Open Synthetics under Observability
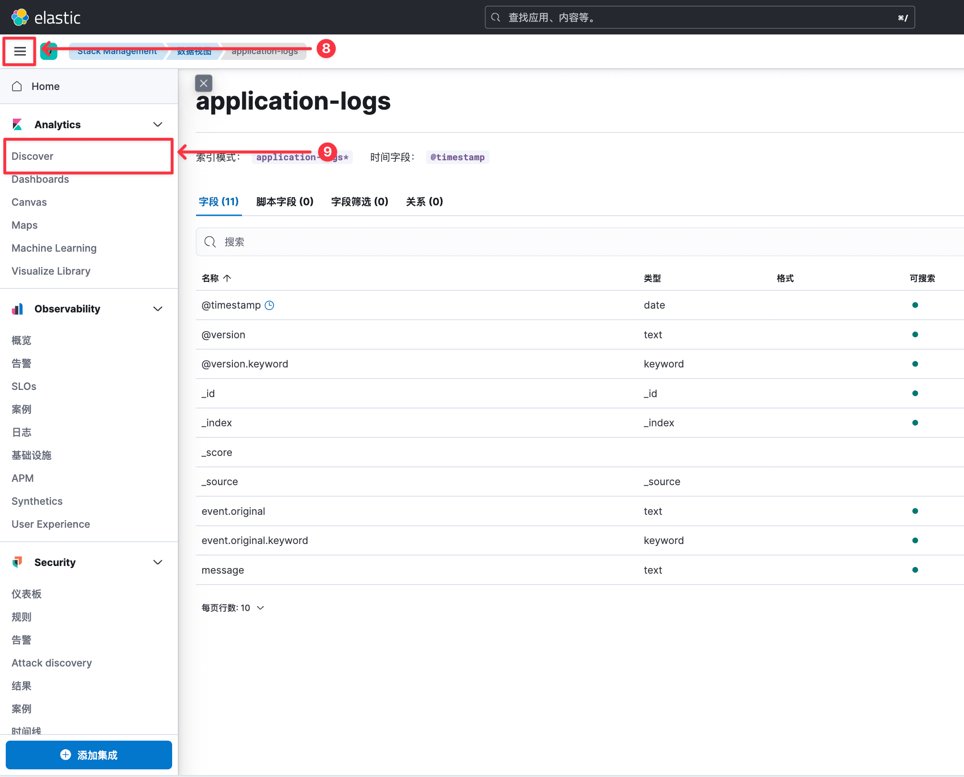 [37, 501]
